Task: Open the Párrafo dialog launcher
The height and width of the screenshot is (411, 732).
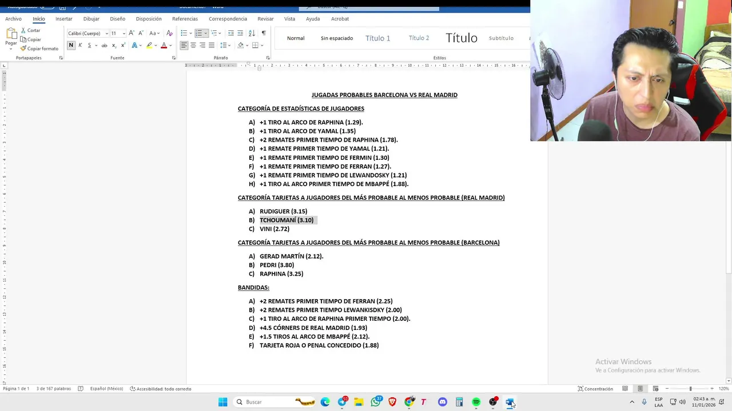Action: [x=268, y=58]
